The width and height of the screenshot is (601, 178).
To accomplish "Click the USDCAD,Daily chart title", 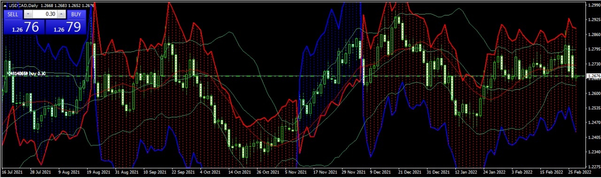I will click(24, 5).
